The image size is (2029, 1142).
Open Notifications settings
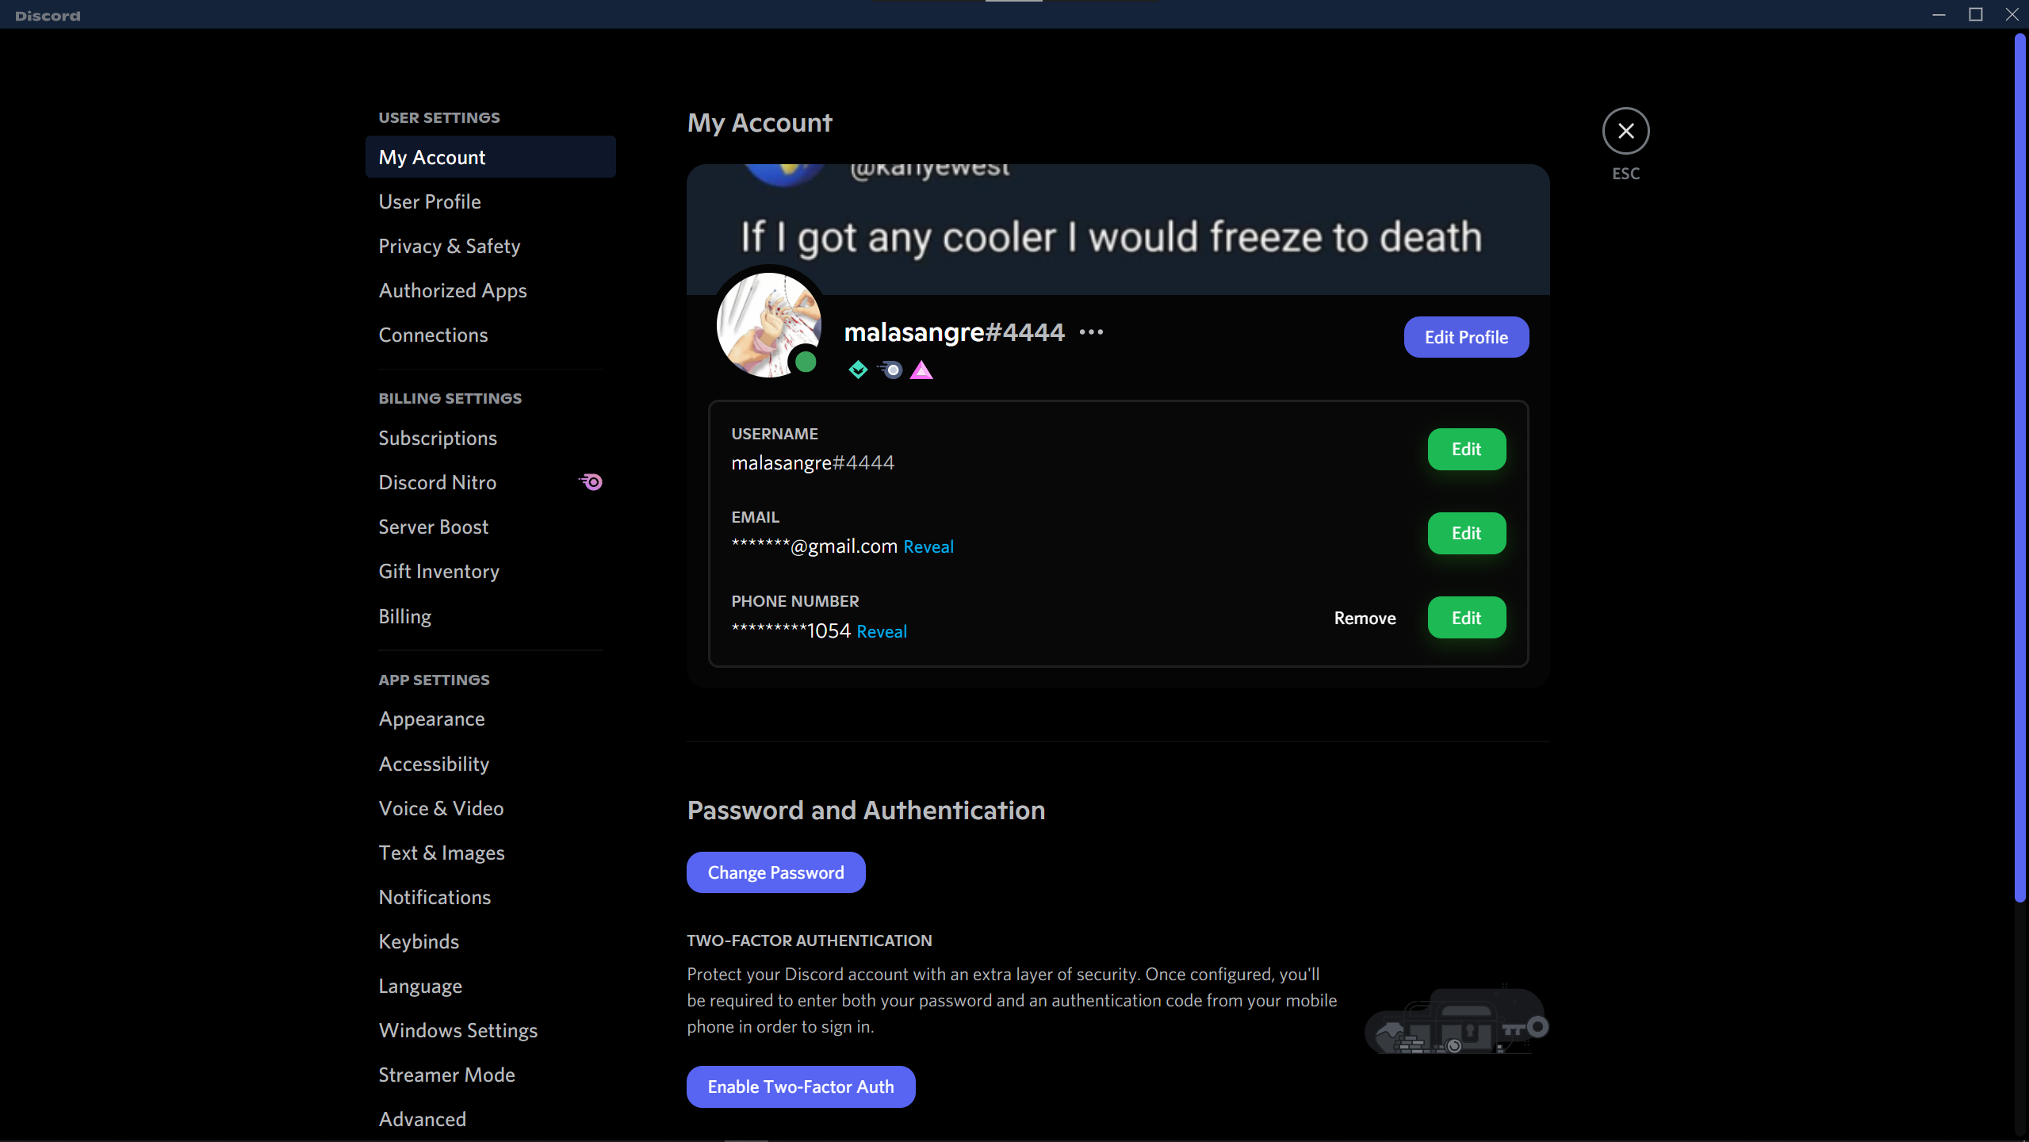(x=491, y=897)
